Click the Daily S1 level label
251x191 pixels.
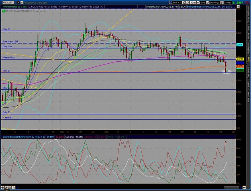point(6,71)
